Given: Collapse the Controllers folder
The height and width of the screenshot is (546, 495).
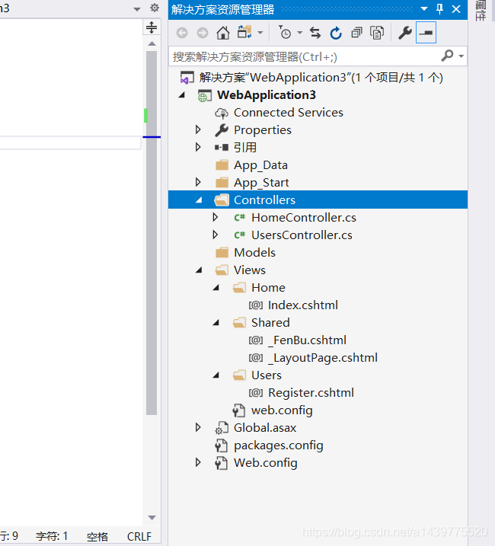Looking at the screenshot, I should tap(199, 200).
